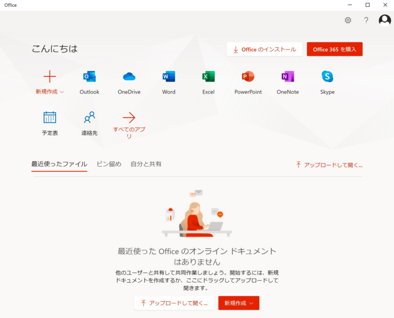Click the Office のインストール button
Screen dimensions: 394x318
point(264,49)
